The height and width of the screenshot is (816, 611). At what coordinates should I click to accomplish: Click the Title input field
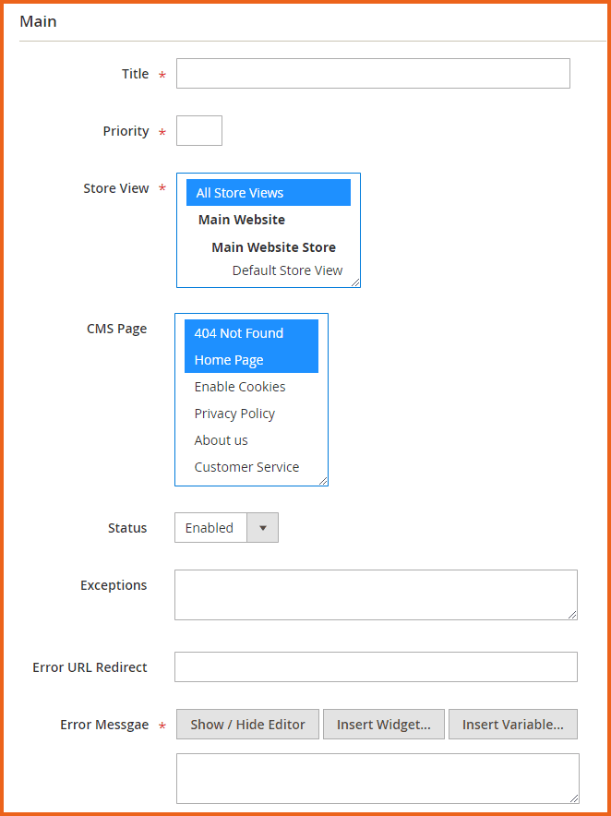(x=373, y=74)
